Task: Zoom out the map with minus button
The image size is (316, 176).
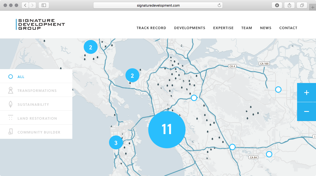Action: [307, 111]
